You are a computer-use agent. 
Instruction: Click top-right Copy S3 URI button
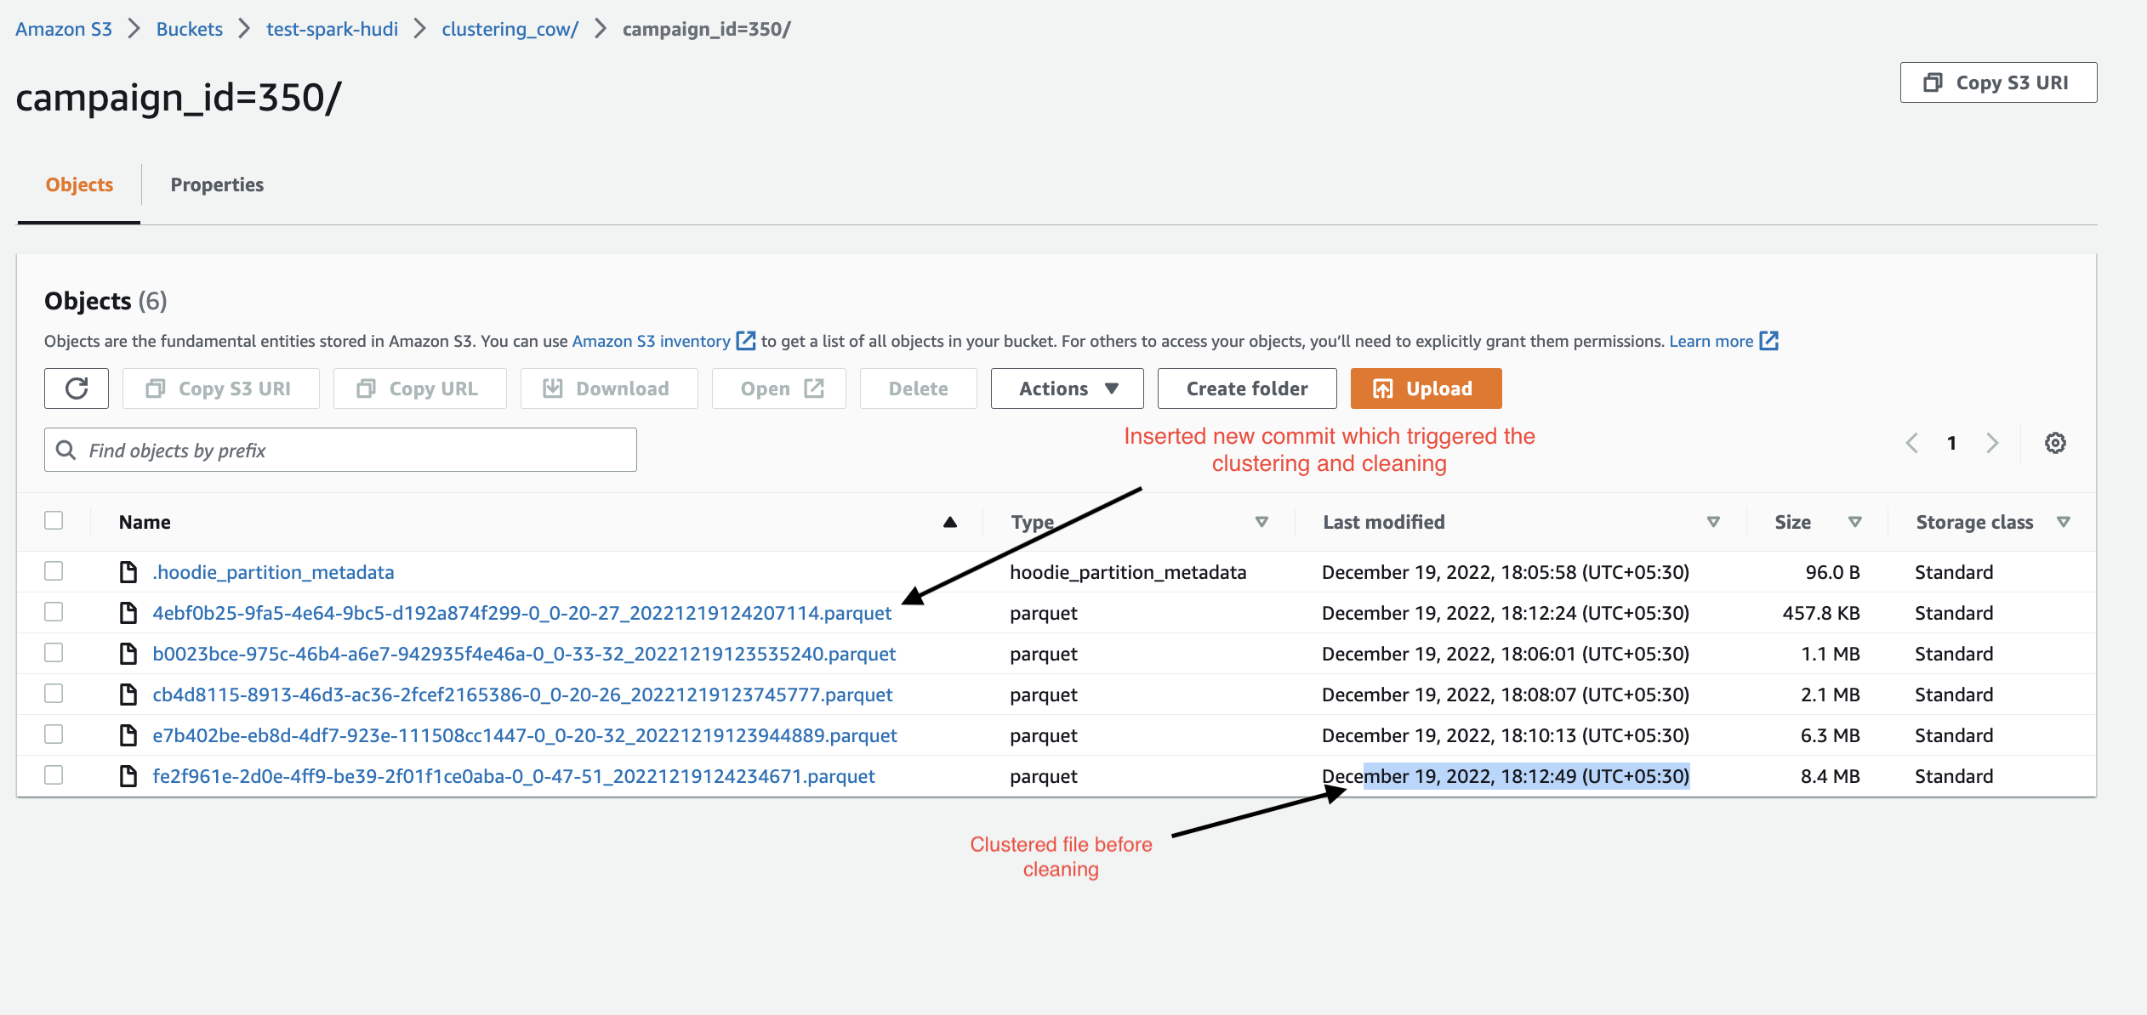1998,82
